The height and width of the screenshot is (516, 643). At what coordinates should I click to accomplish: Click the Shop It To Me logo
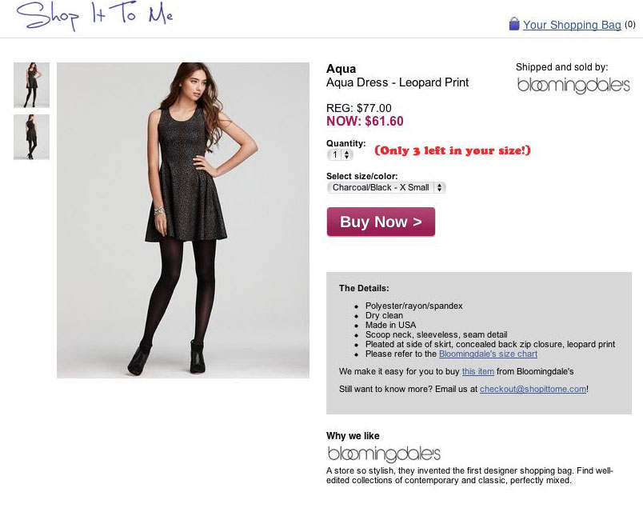click(x=94, y=16)
